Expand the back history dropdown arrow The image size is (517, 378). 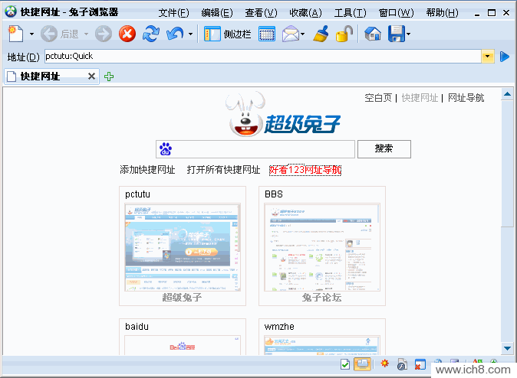pos(86,34)
